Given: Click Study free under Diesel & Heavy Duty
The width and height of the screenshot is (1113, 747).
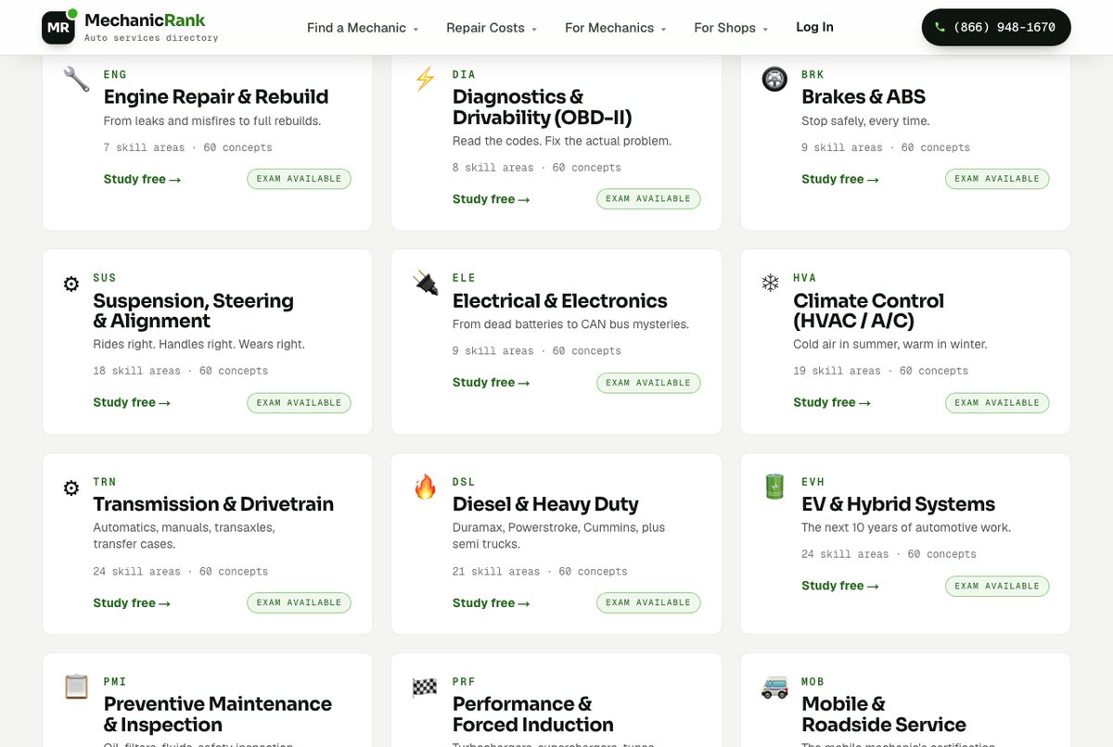Looking at the screenshot, I should coord(491,602).
